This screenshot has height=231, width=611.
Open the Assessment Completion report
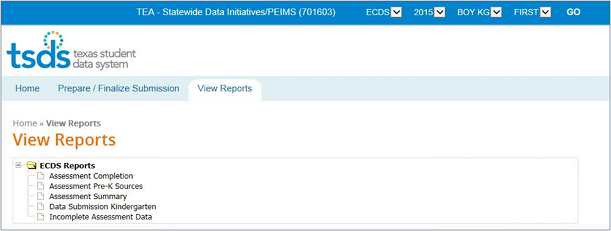pos(91,176)
